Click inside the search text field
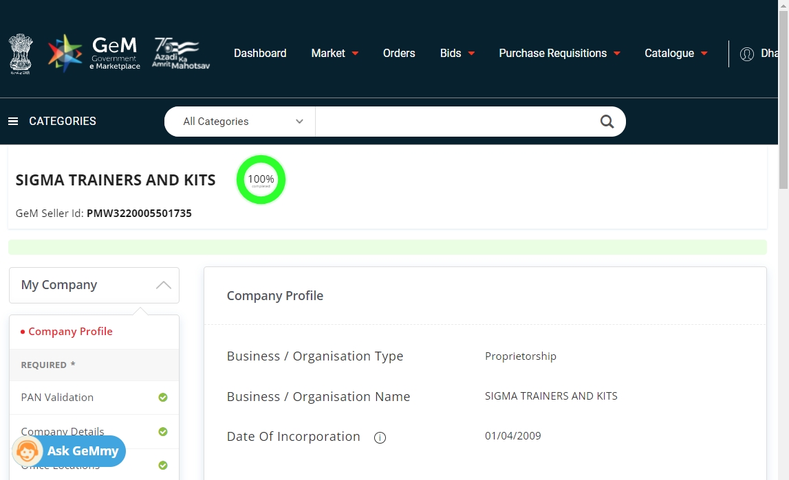This screenshot has width=789, height=480. 454,122
